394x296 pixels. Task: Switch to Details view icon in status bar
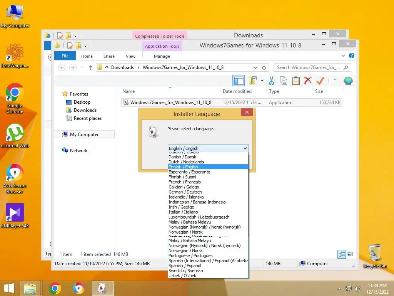[x=342, y=254]
